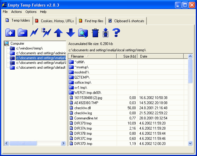
Task: Click the add folder toolbar icon
Action: (10, 33)
